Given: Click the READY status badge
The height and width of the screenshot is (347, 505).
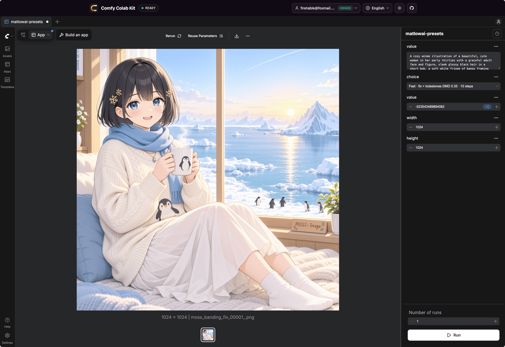Looking at the screenshot, I should [149, 8].
